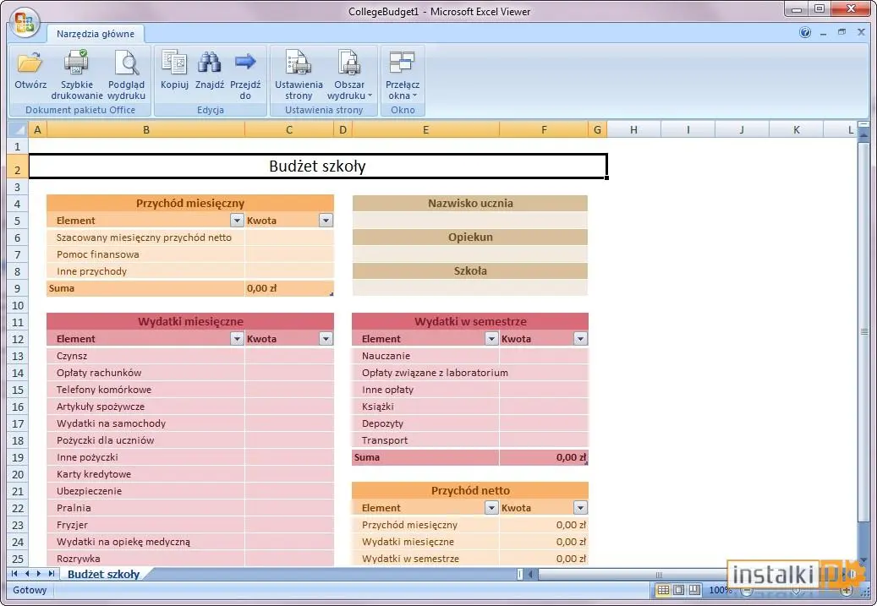This screenshot has height=606, width=877.
Task: Click the Inne przychody cell
Action: coord(146,271)
